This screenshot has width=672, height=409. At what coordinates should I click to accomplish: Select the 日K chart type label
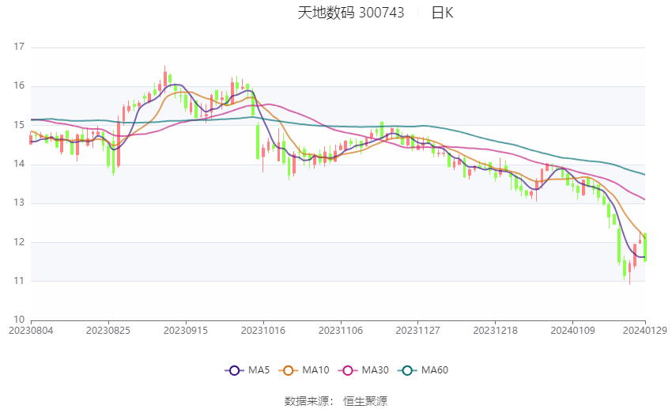click(442, 13)
